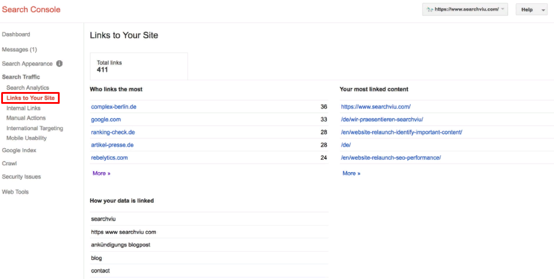Open artikel-presse.de linking domain

tap(112, 145)
